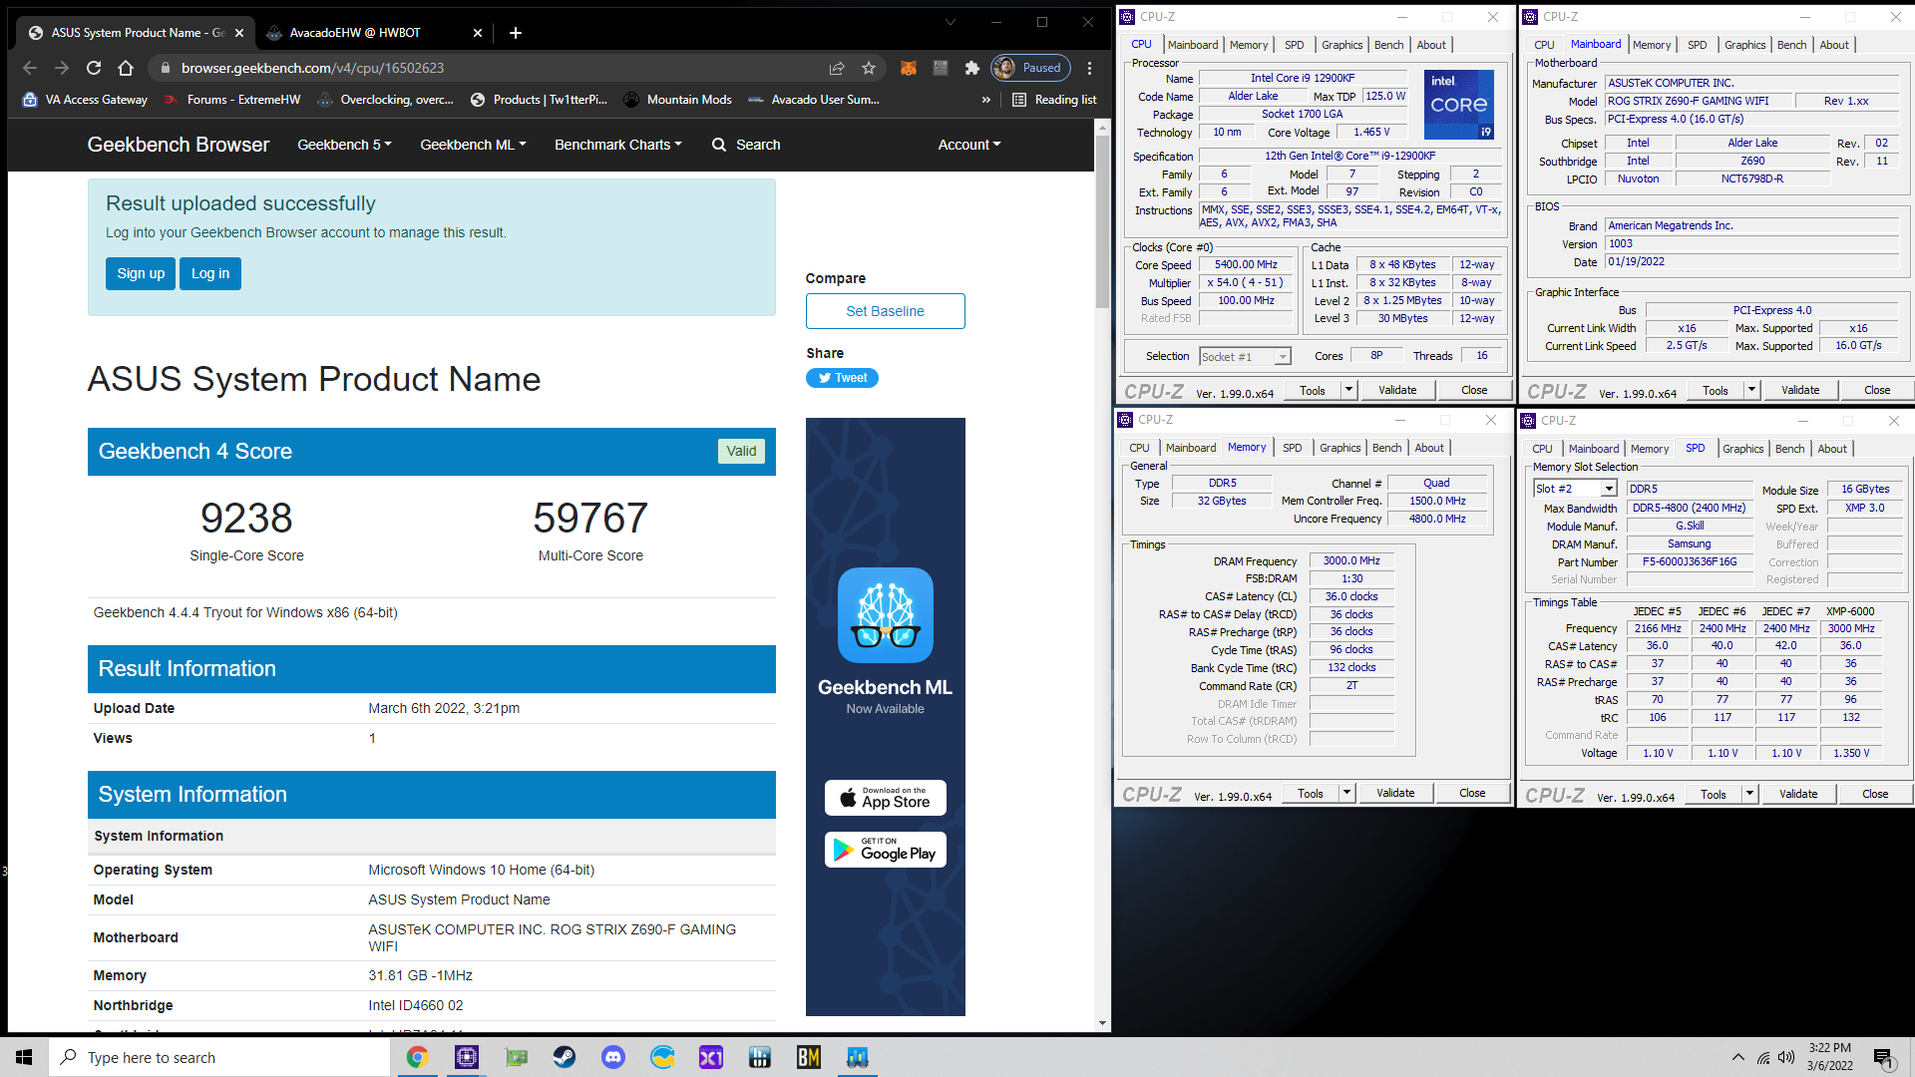Image resolution: width=1915 pixels, height=1077 pixels.
Task: Open About tab in SPD window
Action: [1832, 449]
